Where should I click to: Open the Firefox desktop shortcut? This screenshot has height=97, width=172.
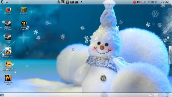tap(8, 11)
